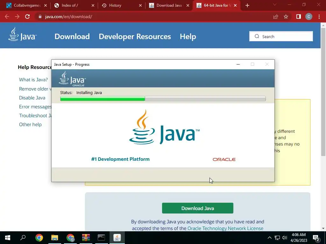Viewport: 326px width, 244px height.
Task: Click the Status: Installing Java text
Action: click(x=81, y=92)
